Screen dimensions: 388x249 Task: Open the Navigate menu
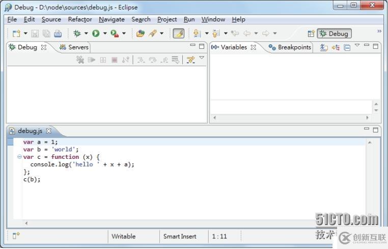112,19
